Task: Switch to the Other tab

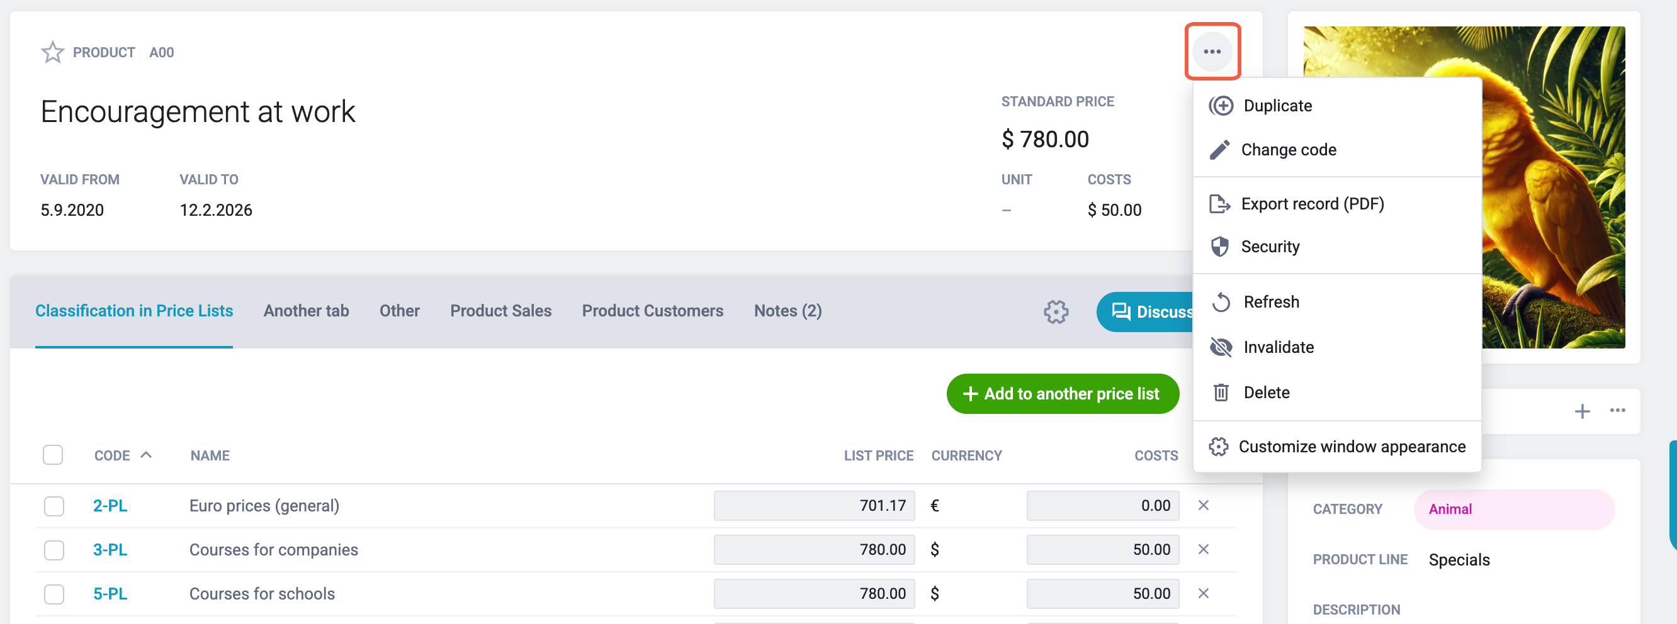Action: (399, 311)
